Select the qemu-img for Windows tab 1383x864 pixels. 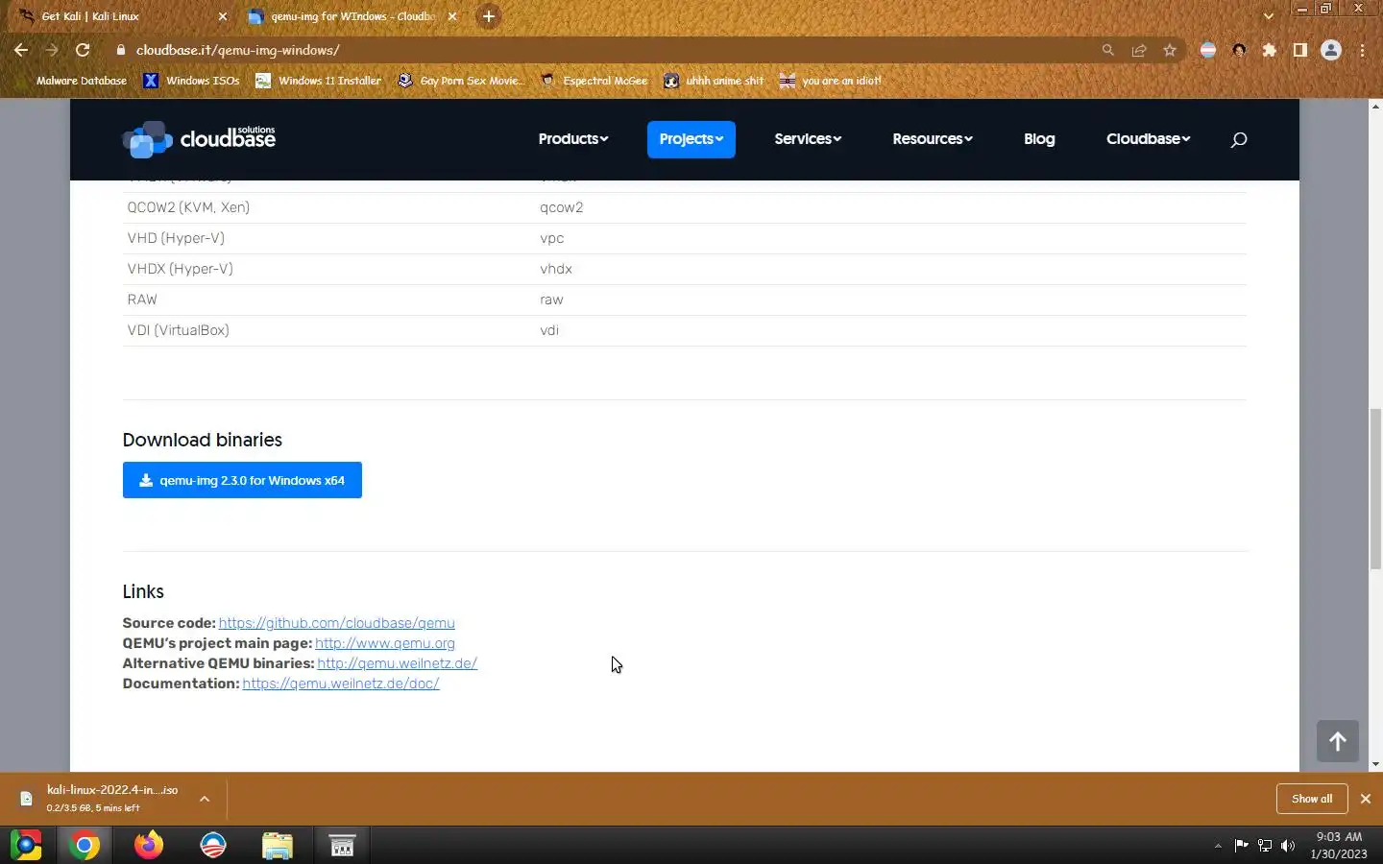tap(352, 16)
